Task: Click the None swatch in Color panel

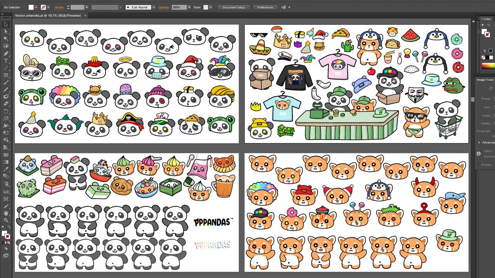Action: click(483, 58)
